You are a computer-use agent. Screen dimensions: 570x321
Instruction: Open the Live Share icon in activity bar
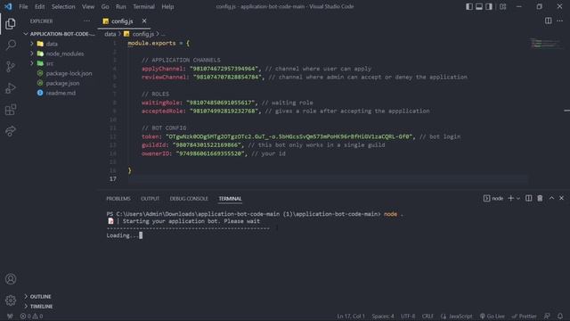click(x=11, y=131)
